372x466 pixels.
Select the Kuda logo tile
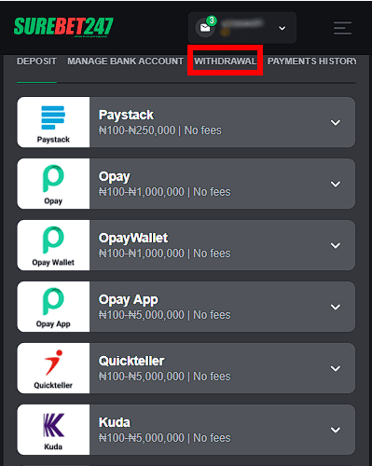click(x=53, y=430)
